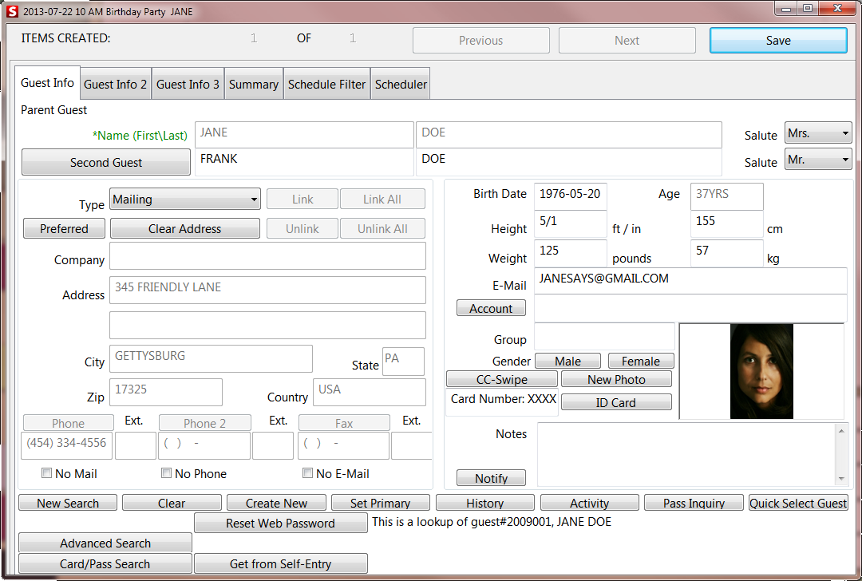The image size is (862, 581).
Task: Click the Advanced Search button
Action: 105,543
